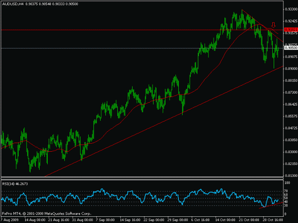Click the 7 Sep 08:00 time label
Screen dimensions: 298x223
point(105,220)
